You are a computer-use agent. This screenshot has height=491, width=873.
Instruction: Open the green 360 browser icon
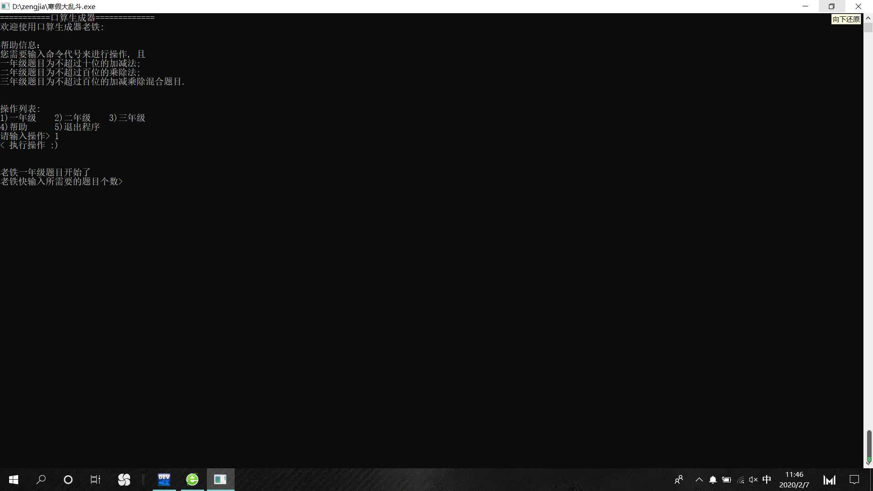click(x=192, y=480)
